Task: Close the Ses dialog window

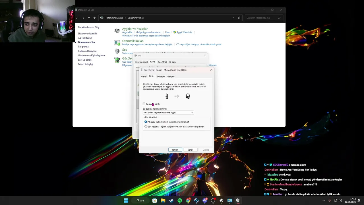Action: (205, 56)
